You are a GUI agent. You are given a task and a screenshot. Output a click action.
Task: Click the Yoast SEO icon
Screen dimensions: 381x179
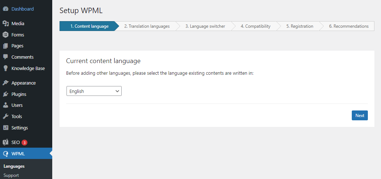click(5, 143)
